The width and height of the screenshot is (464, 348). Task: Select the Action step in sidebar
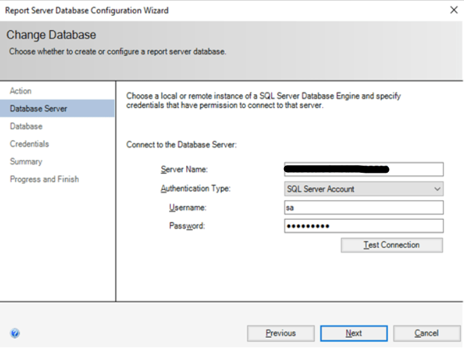pyautogui.click(x=21, y=91)
